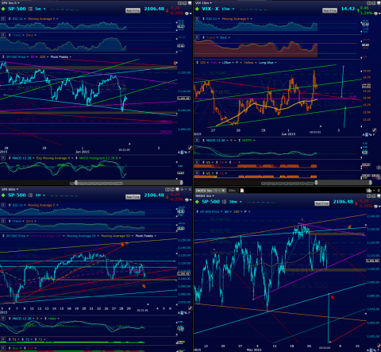Toggle the X box beside Trend in SPX 5m chart

pyautogui.click(x=3, y=35)
